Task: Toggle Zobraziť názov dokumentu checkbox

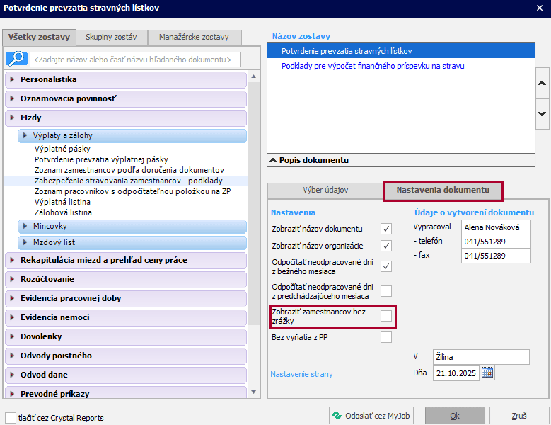Action: tap(386, 228)
